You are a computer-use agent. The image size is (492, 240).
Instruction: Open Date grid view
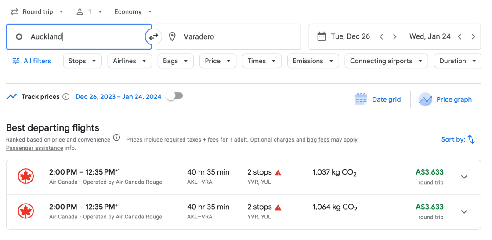(x=378, y=99)
